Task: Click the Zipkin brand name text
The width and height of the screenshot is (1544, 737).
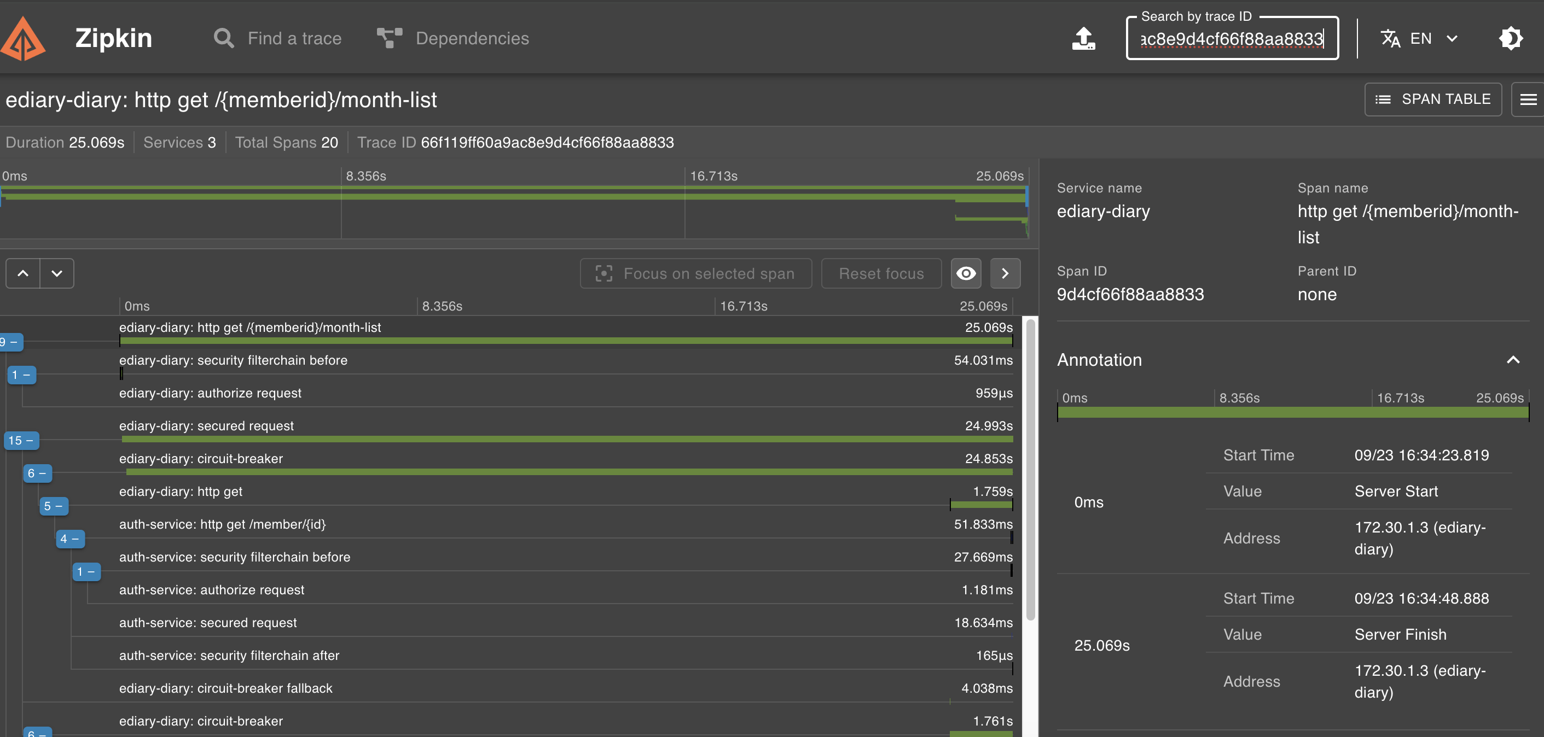Action: tap(113, 38)
